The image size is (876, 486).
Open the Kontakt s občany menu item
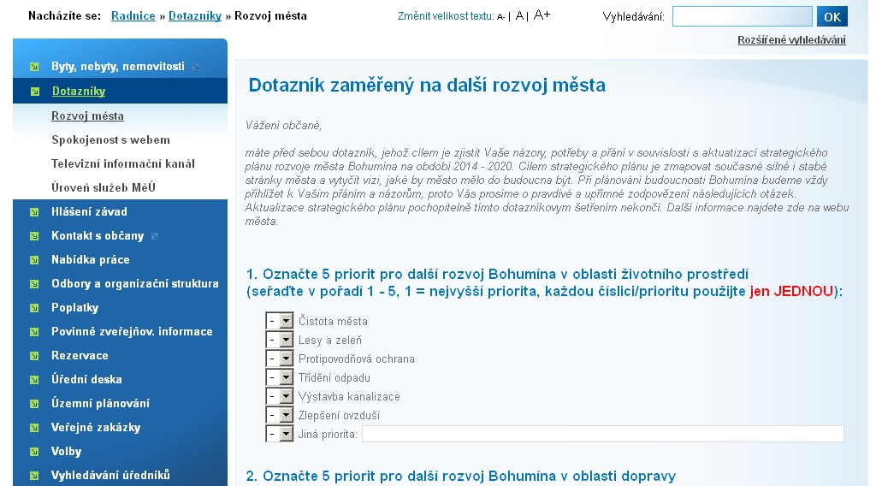pyautogui.click(x=98, y=236)
